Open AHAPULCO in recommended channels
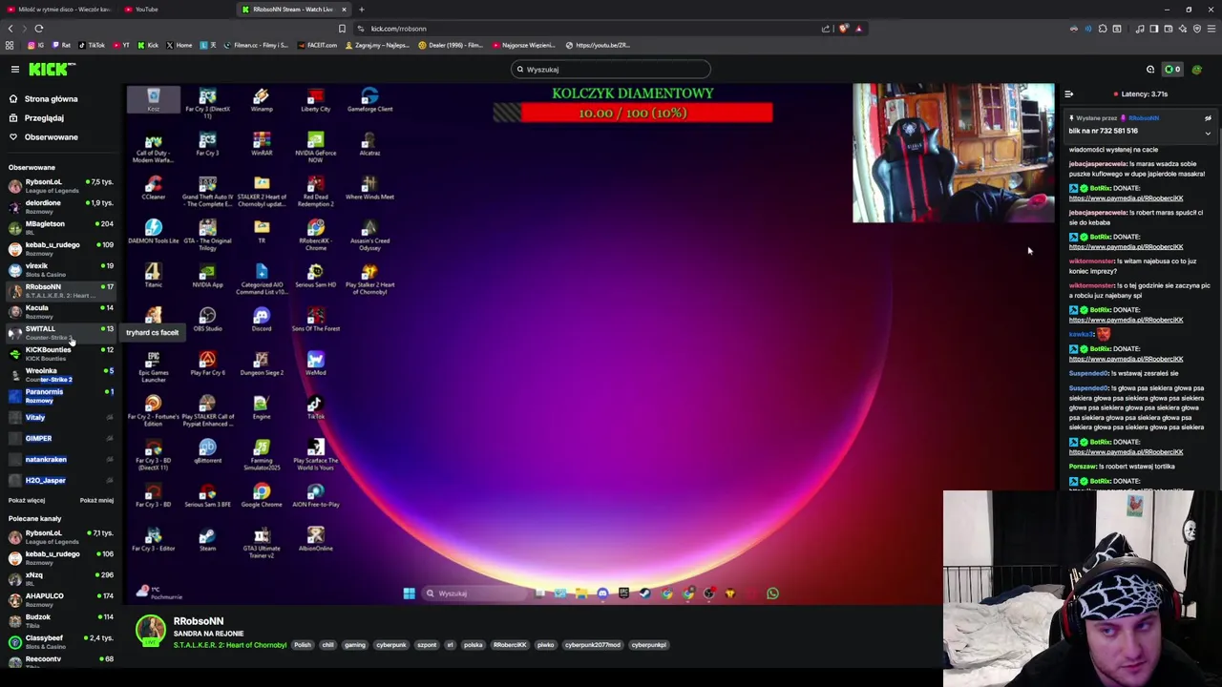1222x687 pixels. coord(59,599)
